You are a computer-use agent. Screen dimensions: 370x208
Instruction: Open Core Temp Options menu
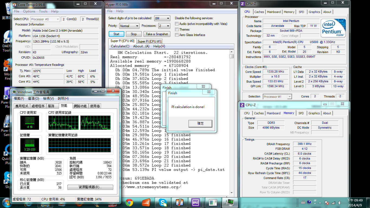click(x=29, y=11)
